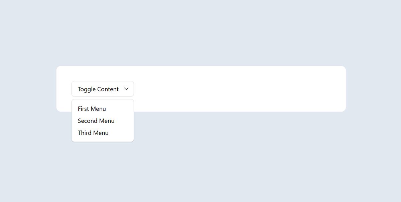Click the rounded white container area

tap(234, 89)
